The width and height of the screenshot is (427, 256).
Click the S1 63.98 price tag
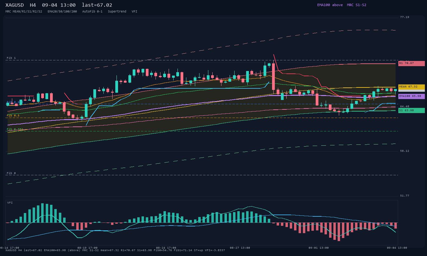point(411,110)
